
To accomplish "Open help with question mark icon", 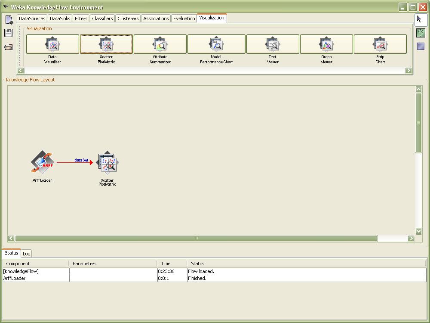I will (x=421, y=33).
